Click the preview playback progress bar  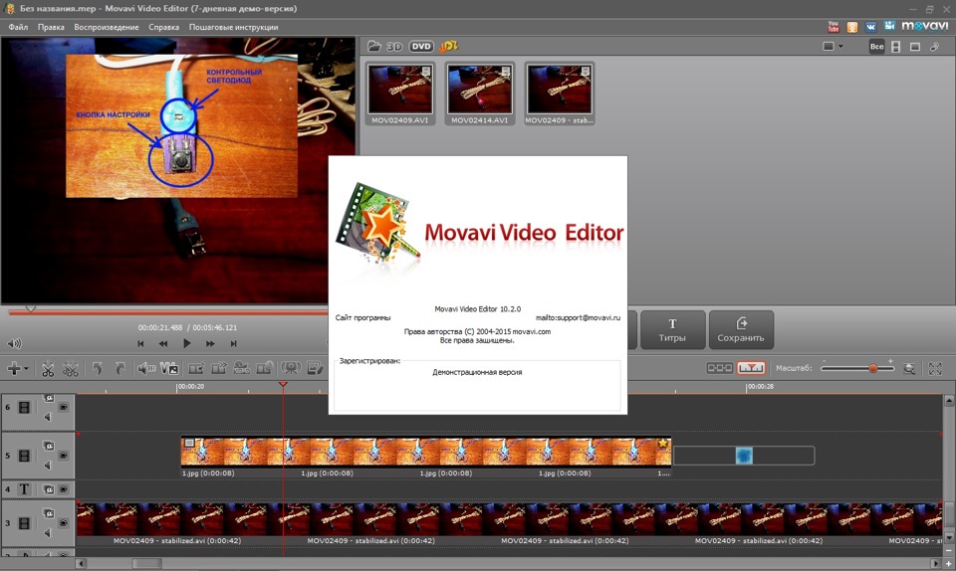[168, 313]
